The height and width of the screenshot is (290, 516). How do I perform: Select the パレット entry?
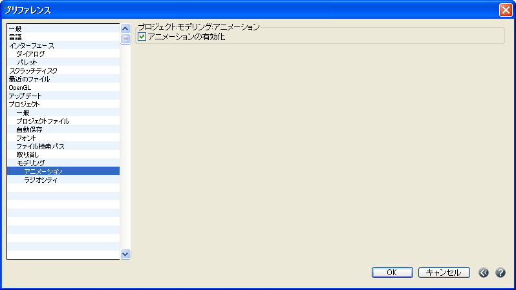63,62
